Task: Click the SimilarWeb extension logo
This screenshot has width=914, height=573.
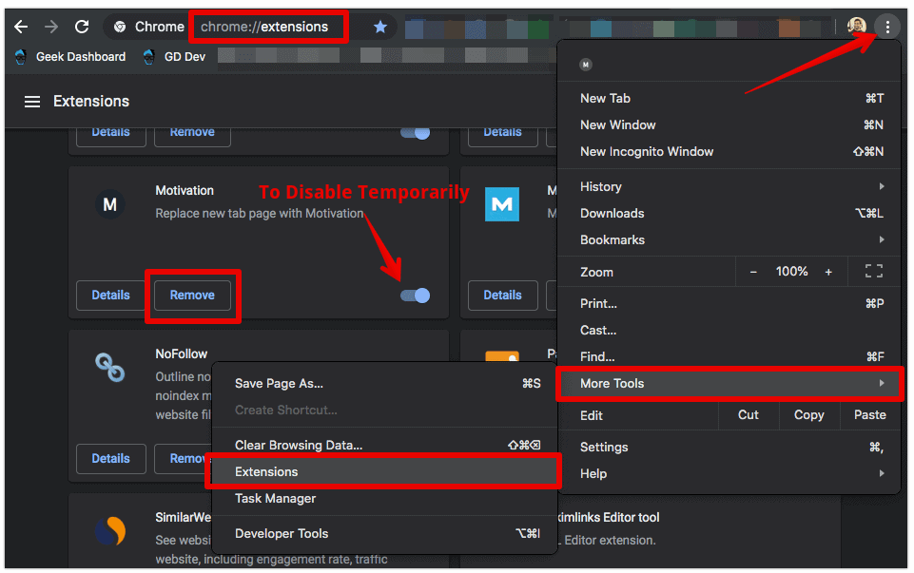Action: tap(109, 531)
